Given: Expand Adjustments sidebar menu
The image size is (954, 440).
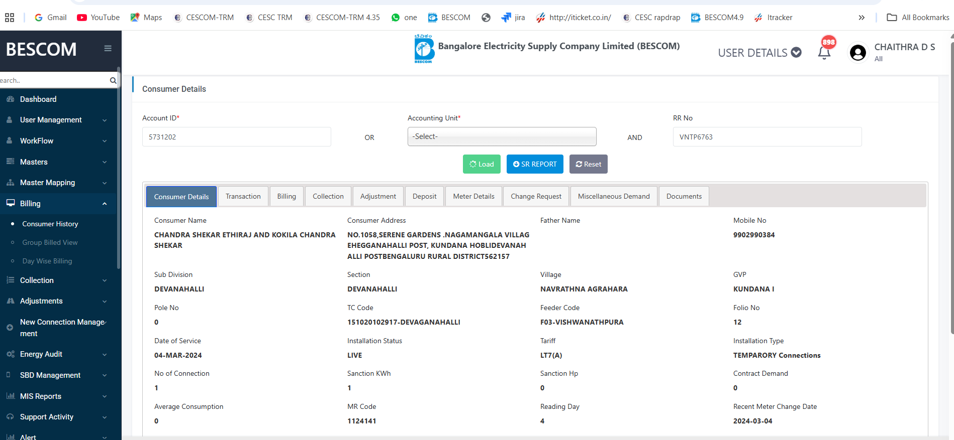Looking at the screenshot, I should pyautogui.click(x=58, y=301).
